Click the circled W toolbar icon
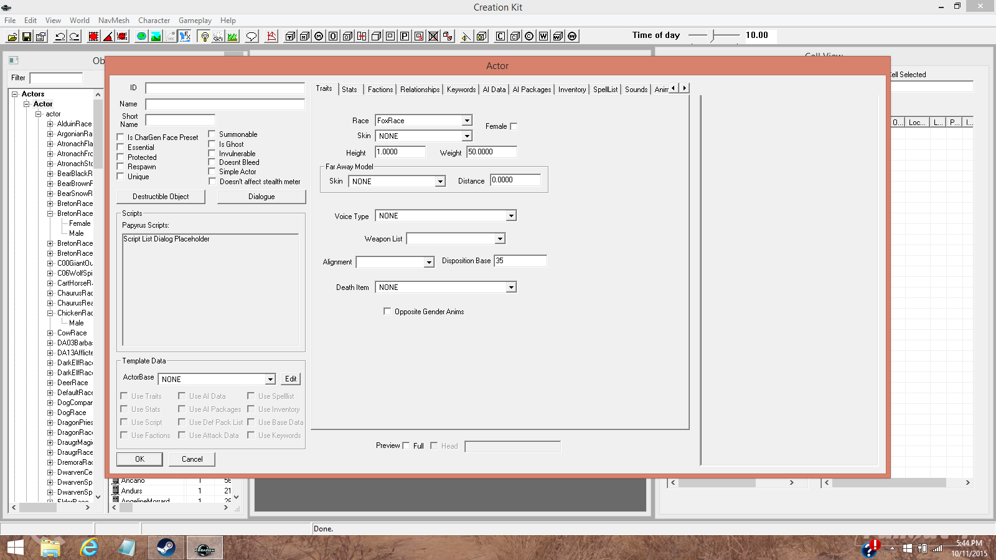996x560 pixels. 573,36
